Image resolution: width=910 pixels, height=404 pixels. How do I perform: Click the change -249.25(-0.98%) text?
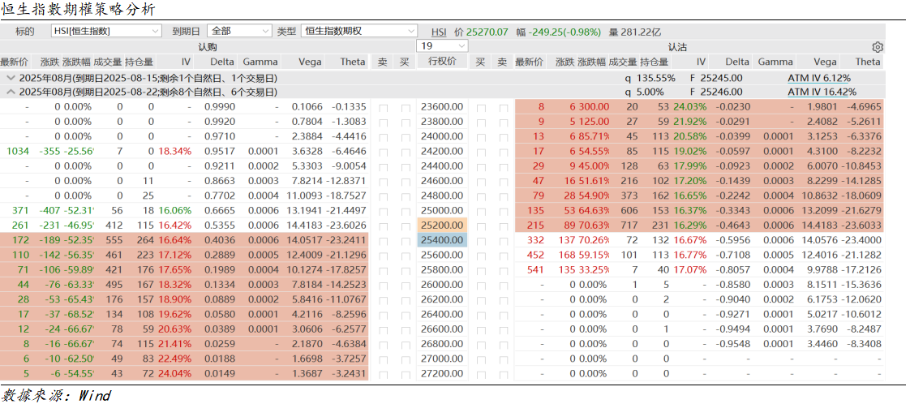[564, 32]
